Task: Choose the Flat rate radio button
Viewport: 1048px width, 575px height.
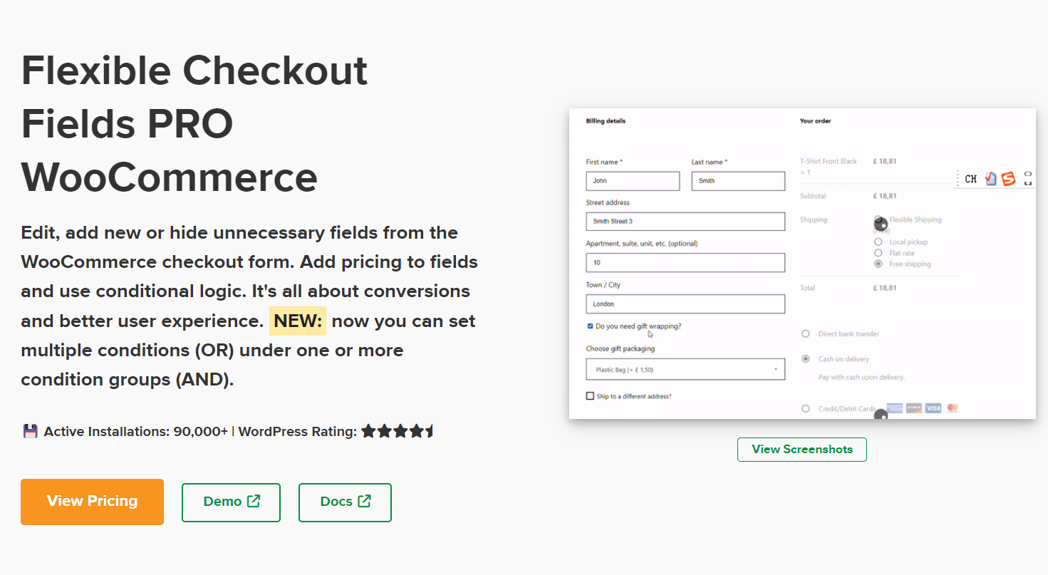Action: click(x=878, y=253)
